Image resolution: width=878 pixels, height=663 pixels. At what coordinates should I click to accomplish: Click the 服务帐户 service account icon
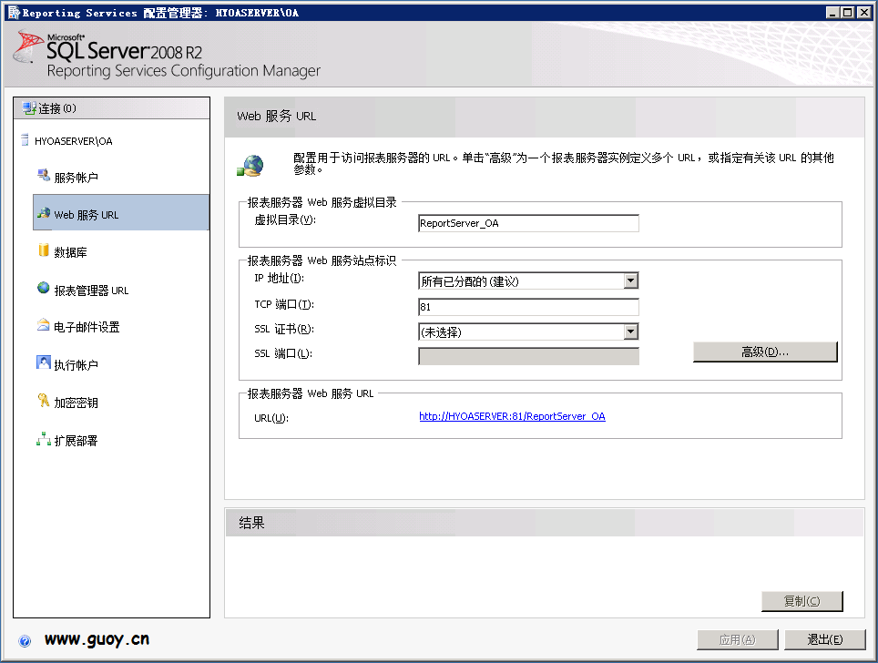(44, 176)
